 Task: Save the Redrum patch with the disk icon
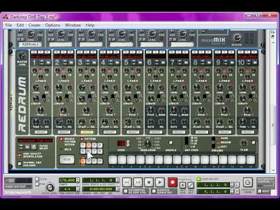(34, 147)
